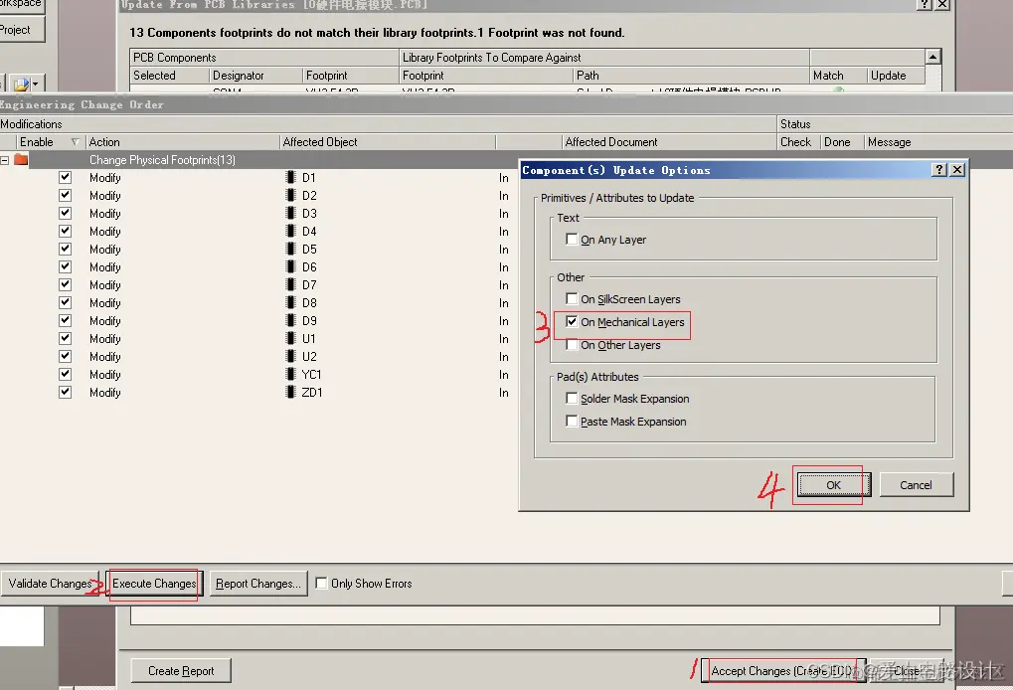Uncheck the Enable box for D5 row
This screenshot has height=690, width=1013.
(66, 249)
